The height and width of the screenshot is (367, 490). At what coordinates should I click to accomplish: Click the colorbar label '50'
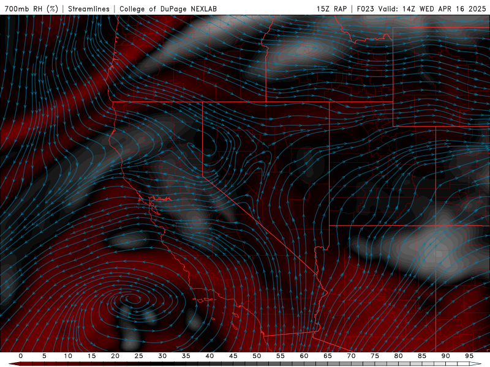click(257, 356)
